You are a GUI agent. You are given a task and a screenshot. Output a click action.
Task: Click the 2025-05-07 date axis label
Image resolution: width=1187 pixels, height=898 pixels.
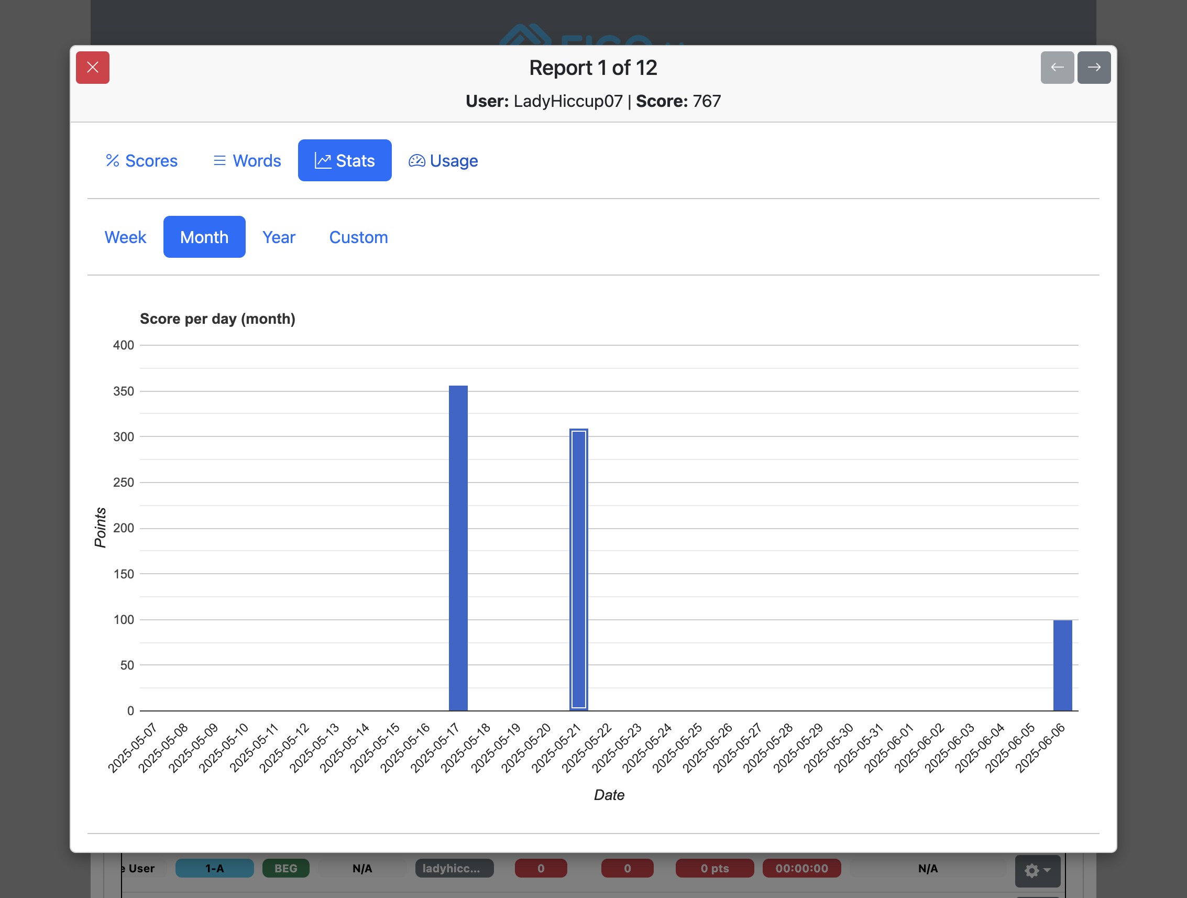pos(132,748)
